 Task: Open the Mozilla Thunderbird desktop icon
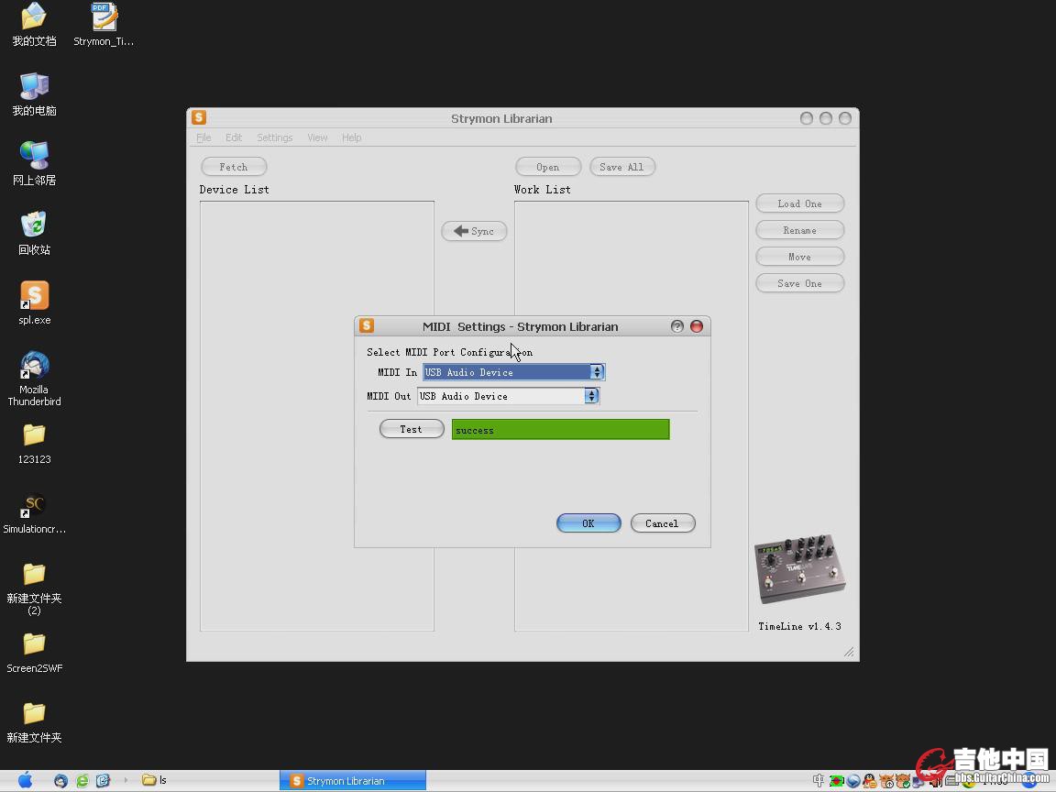[x=35, y=366]
